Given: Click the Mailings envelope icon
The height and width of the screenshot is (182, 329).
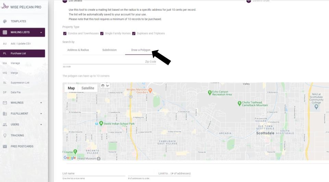Looking at the screenshot, I should point(5,103).
